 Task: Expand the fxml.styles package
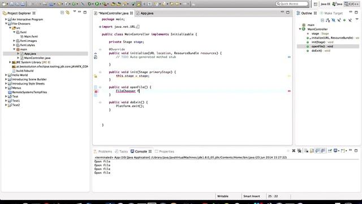[x=14, y=45]
